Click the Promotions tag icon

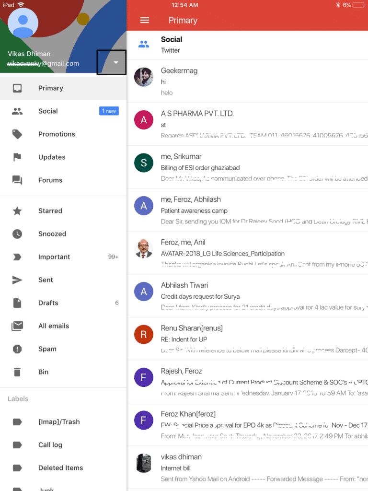point(17,134)
